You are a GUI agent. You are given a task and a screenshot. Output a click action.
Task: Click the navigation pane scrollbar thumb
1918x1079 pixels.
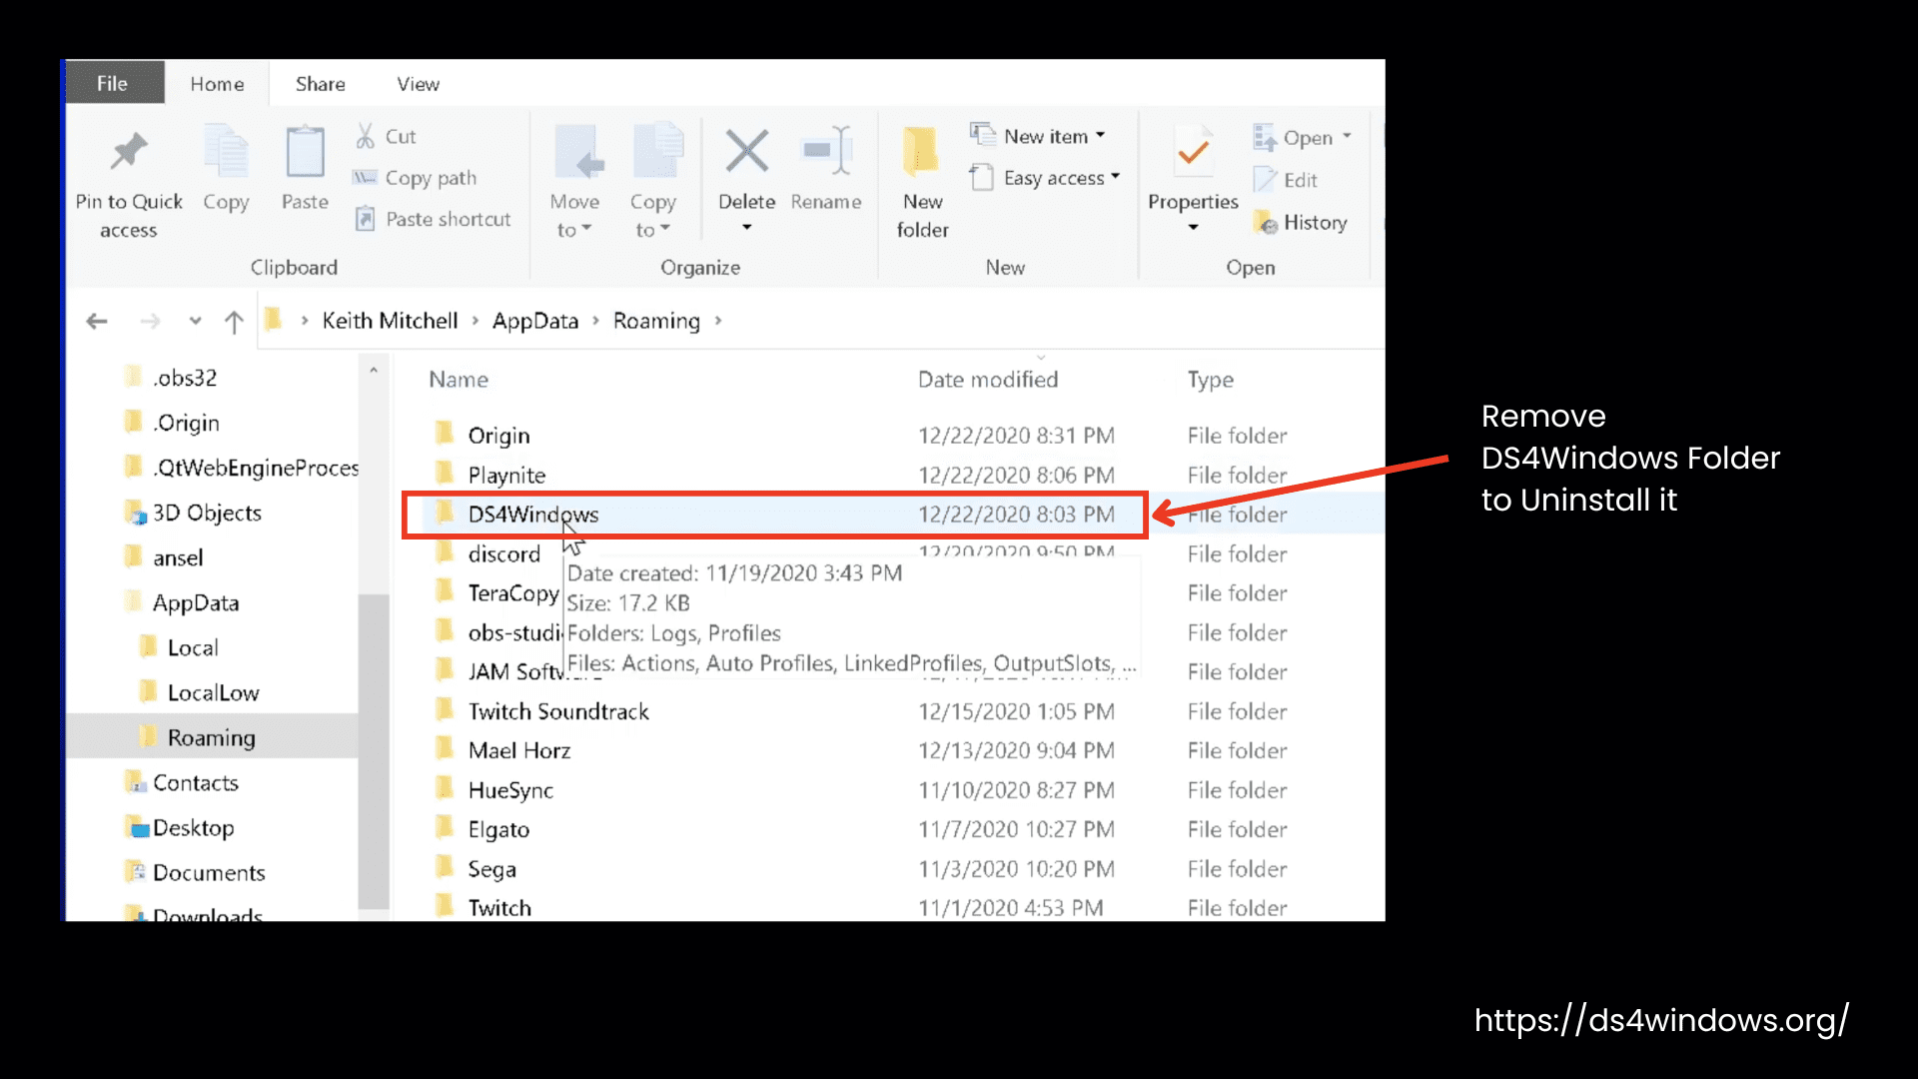click(374, 751)
